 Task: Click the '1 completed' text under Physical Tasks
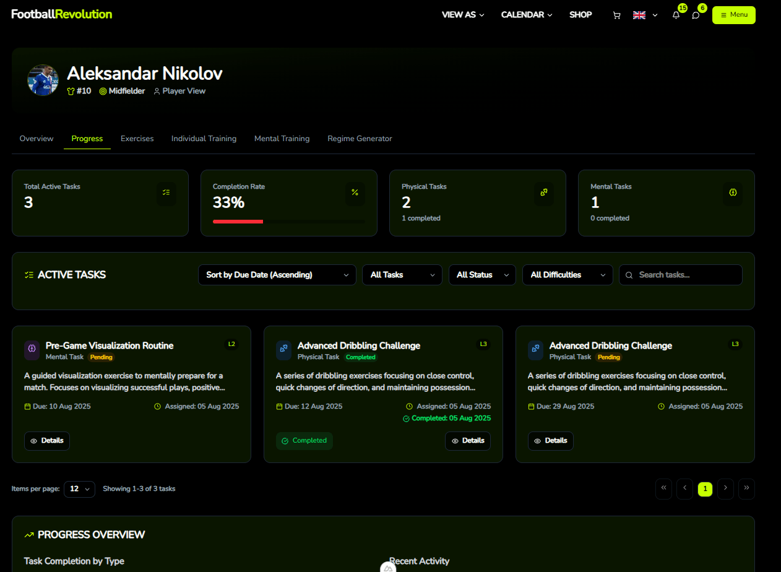[421, 219]
